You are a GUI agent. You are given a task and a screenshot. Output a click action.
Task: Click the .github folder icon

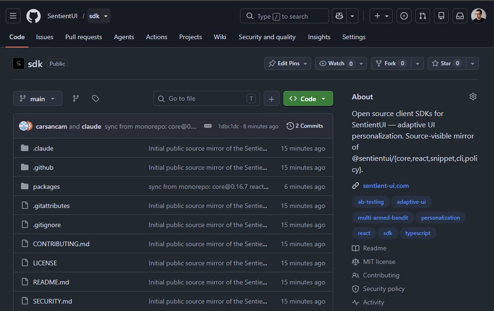tap(25, 167)
